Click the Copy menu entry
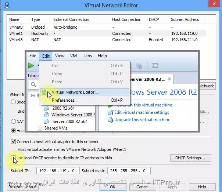This screenshot has height=192, width=222. [85, 74]
